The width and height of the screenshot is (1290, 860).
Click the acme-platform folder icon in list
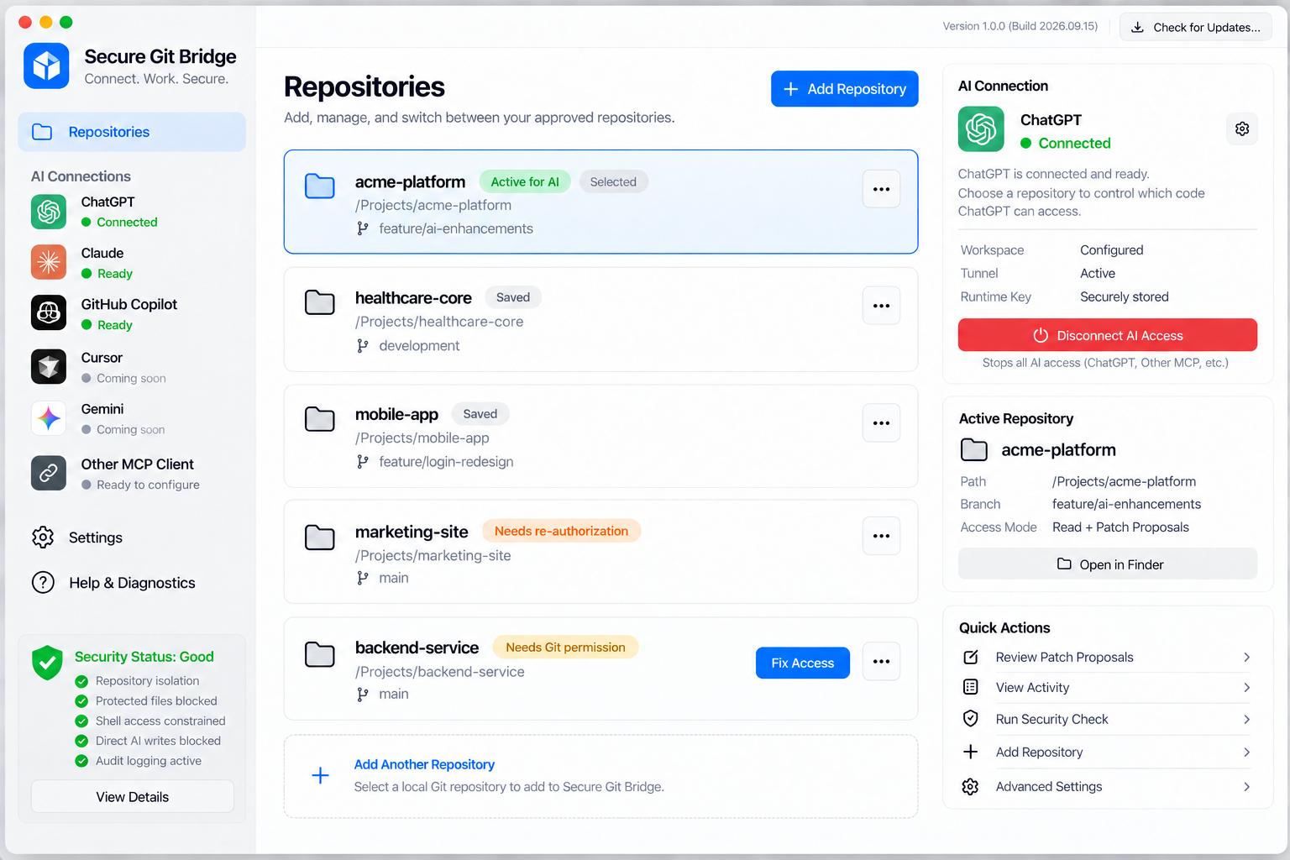point(320,186)
